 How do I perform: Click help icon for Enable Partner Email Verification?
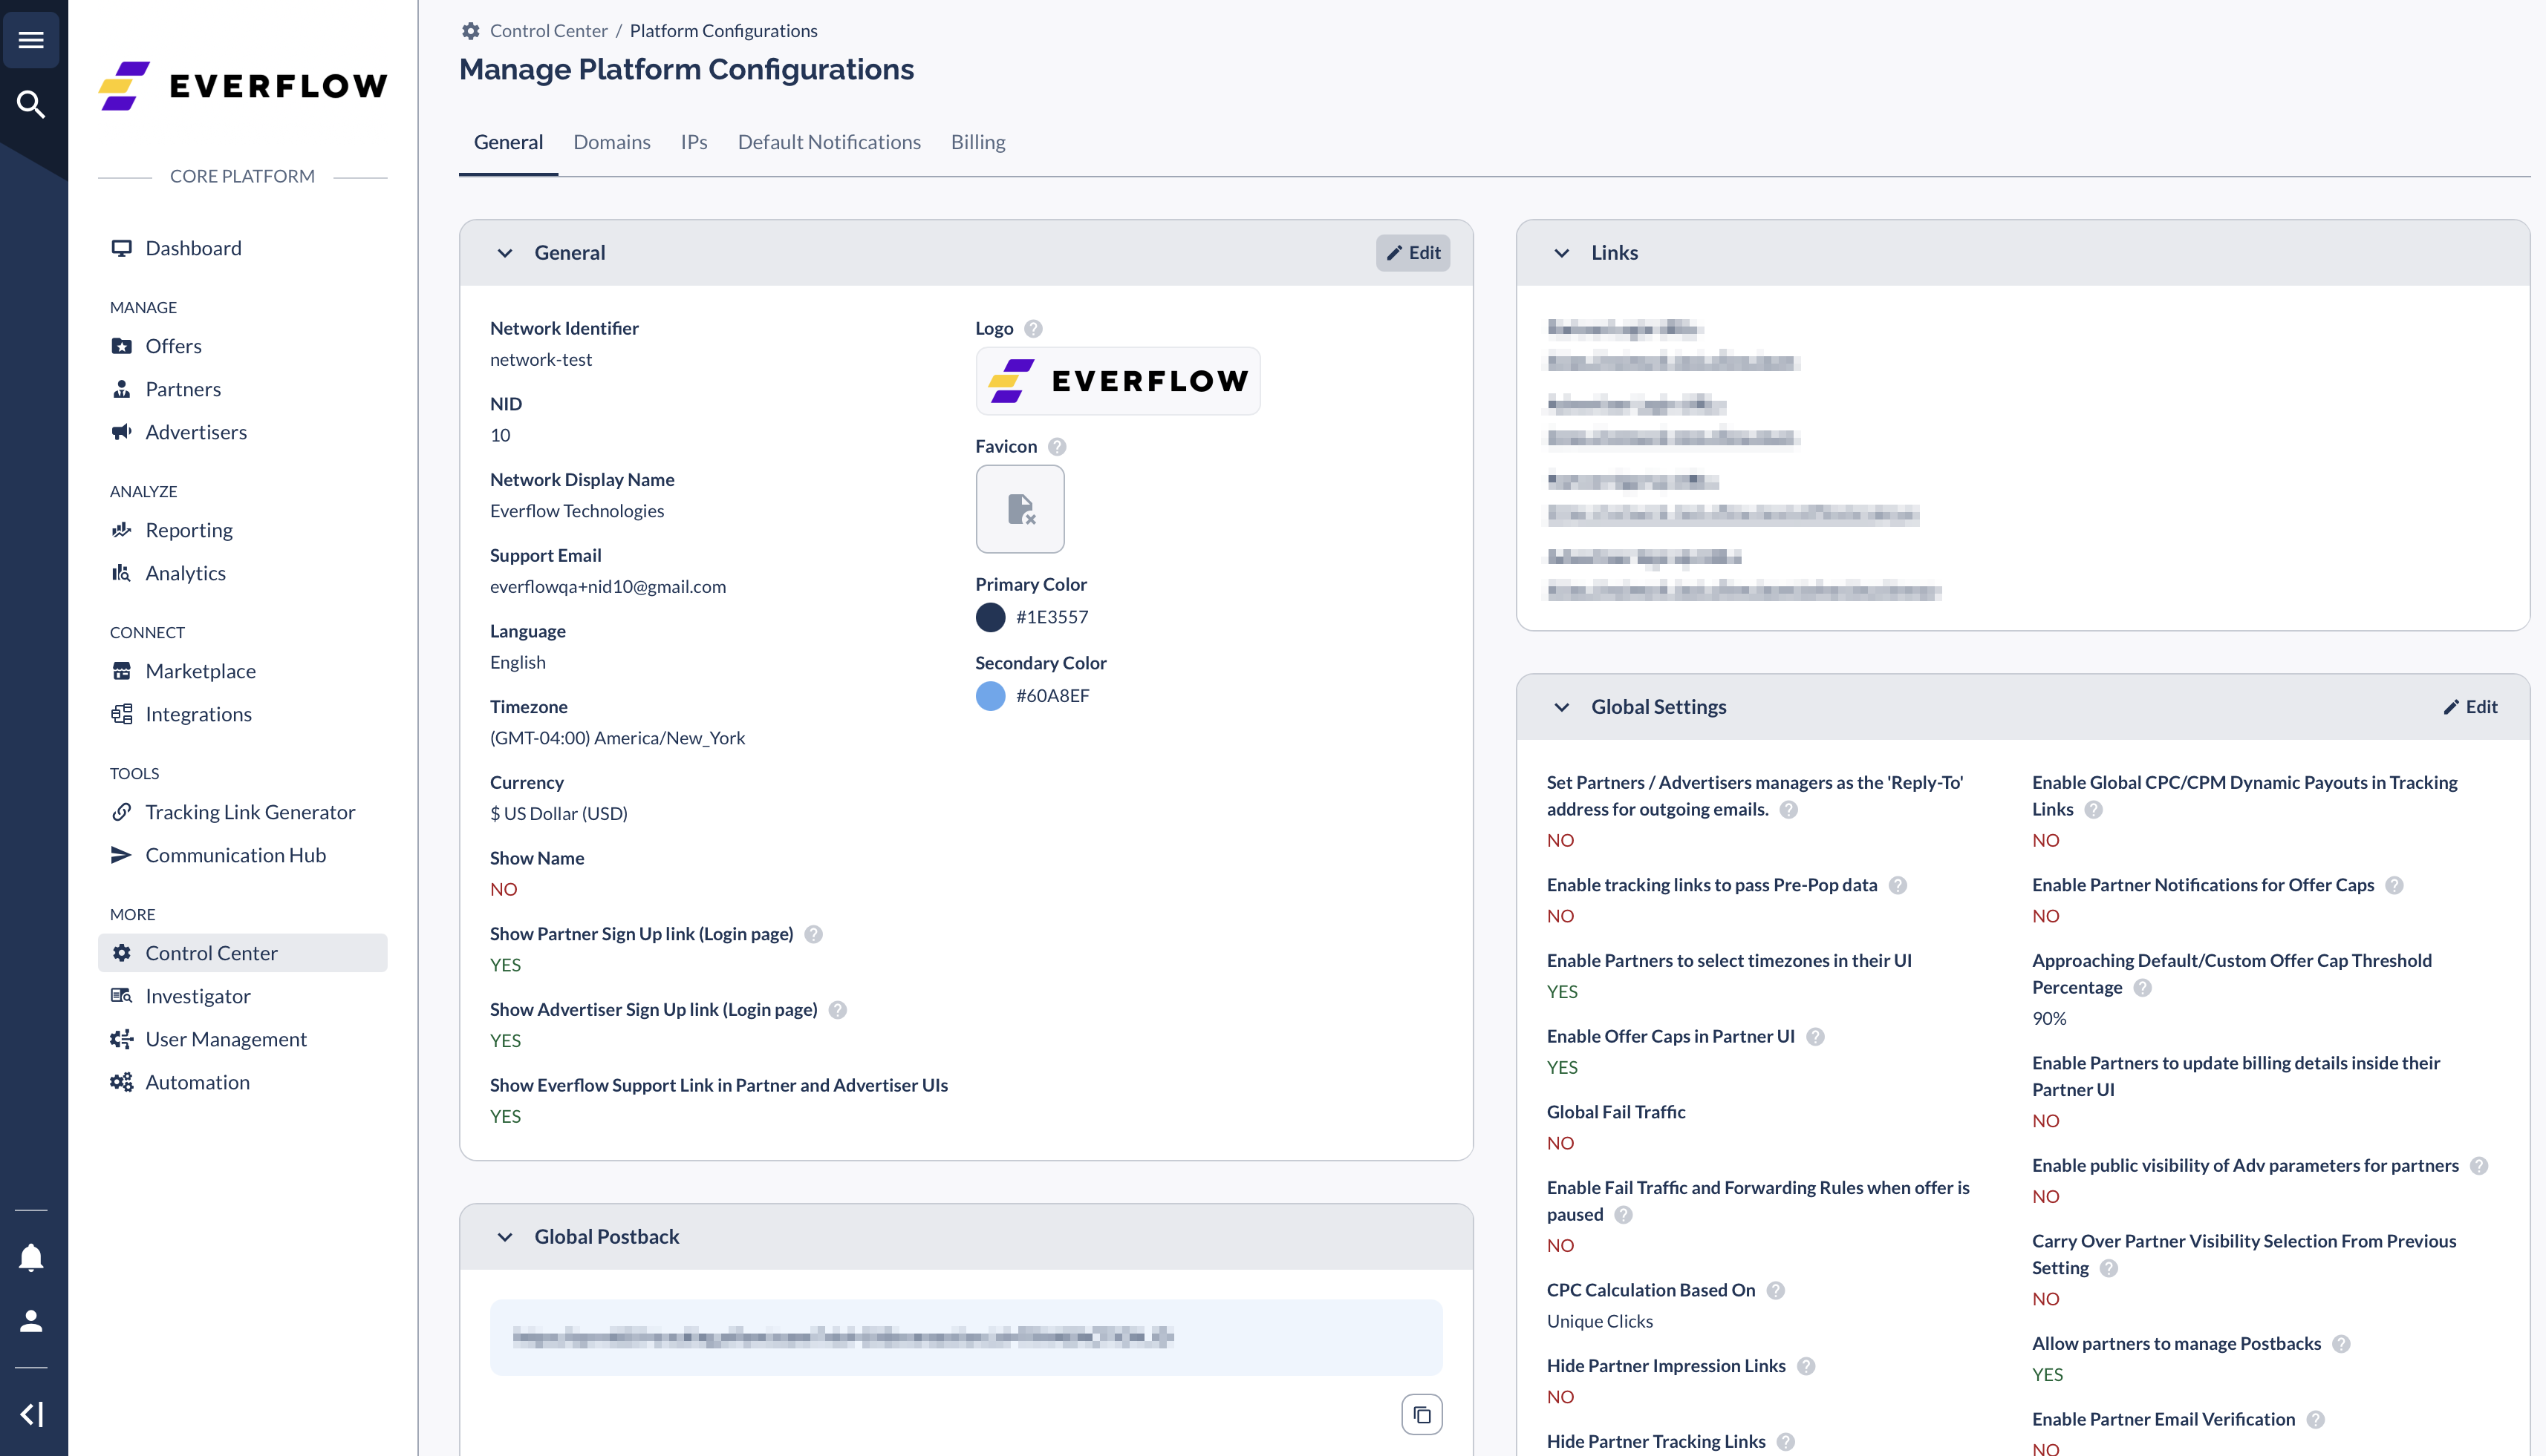(2315, 1420)
